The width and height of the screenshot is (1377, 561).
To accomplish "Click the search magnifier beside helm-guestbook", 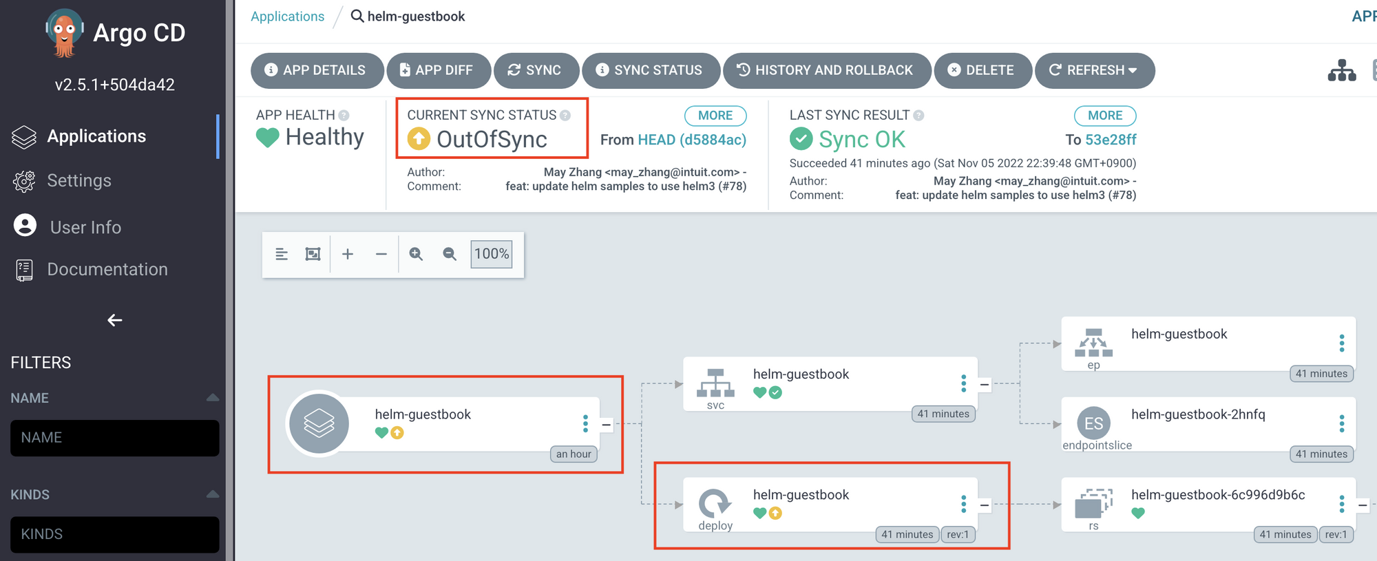I will pyautogui.click(x=357, y=16).
